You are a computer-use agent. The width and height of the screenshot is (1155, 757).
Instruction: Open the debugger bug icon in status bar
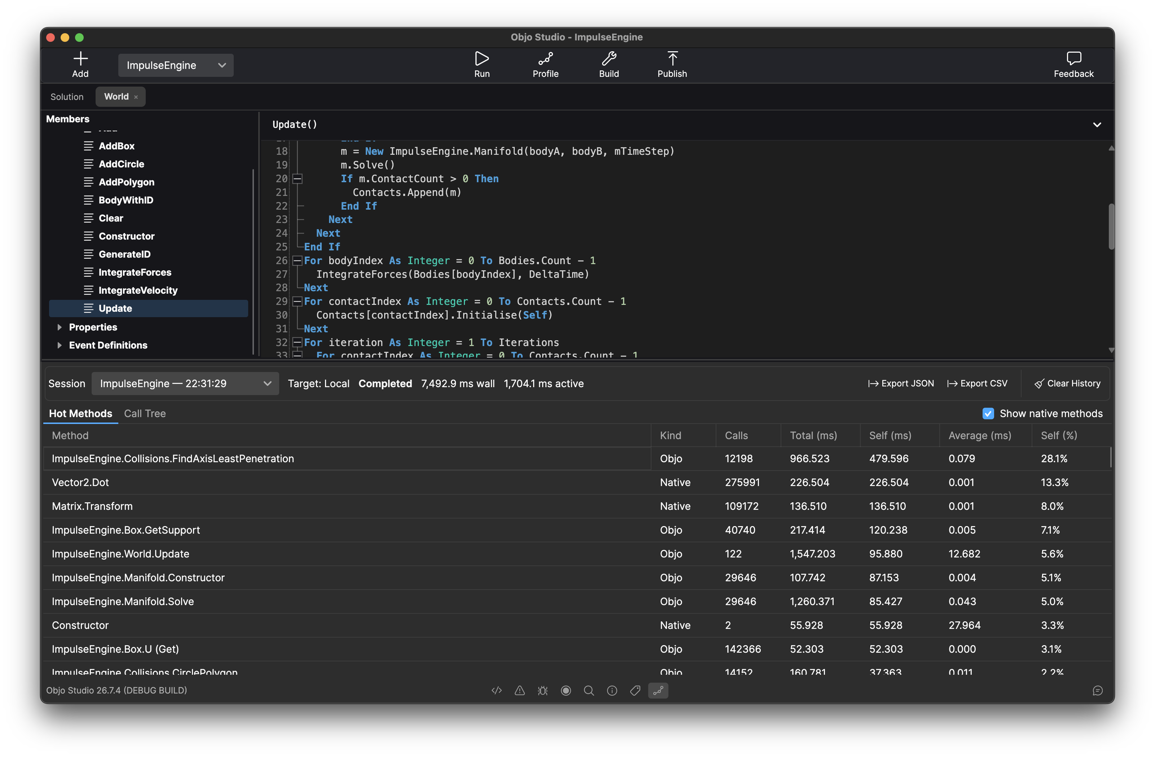[543, 691]
